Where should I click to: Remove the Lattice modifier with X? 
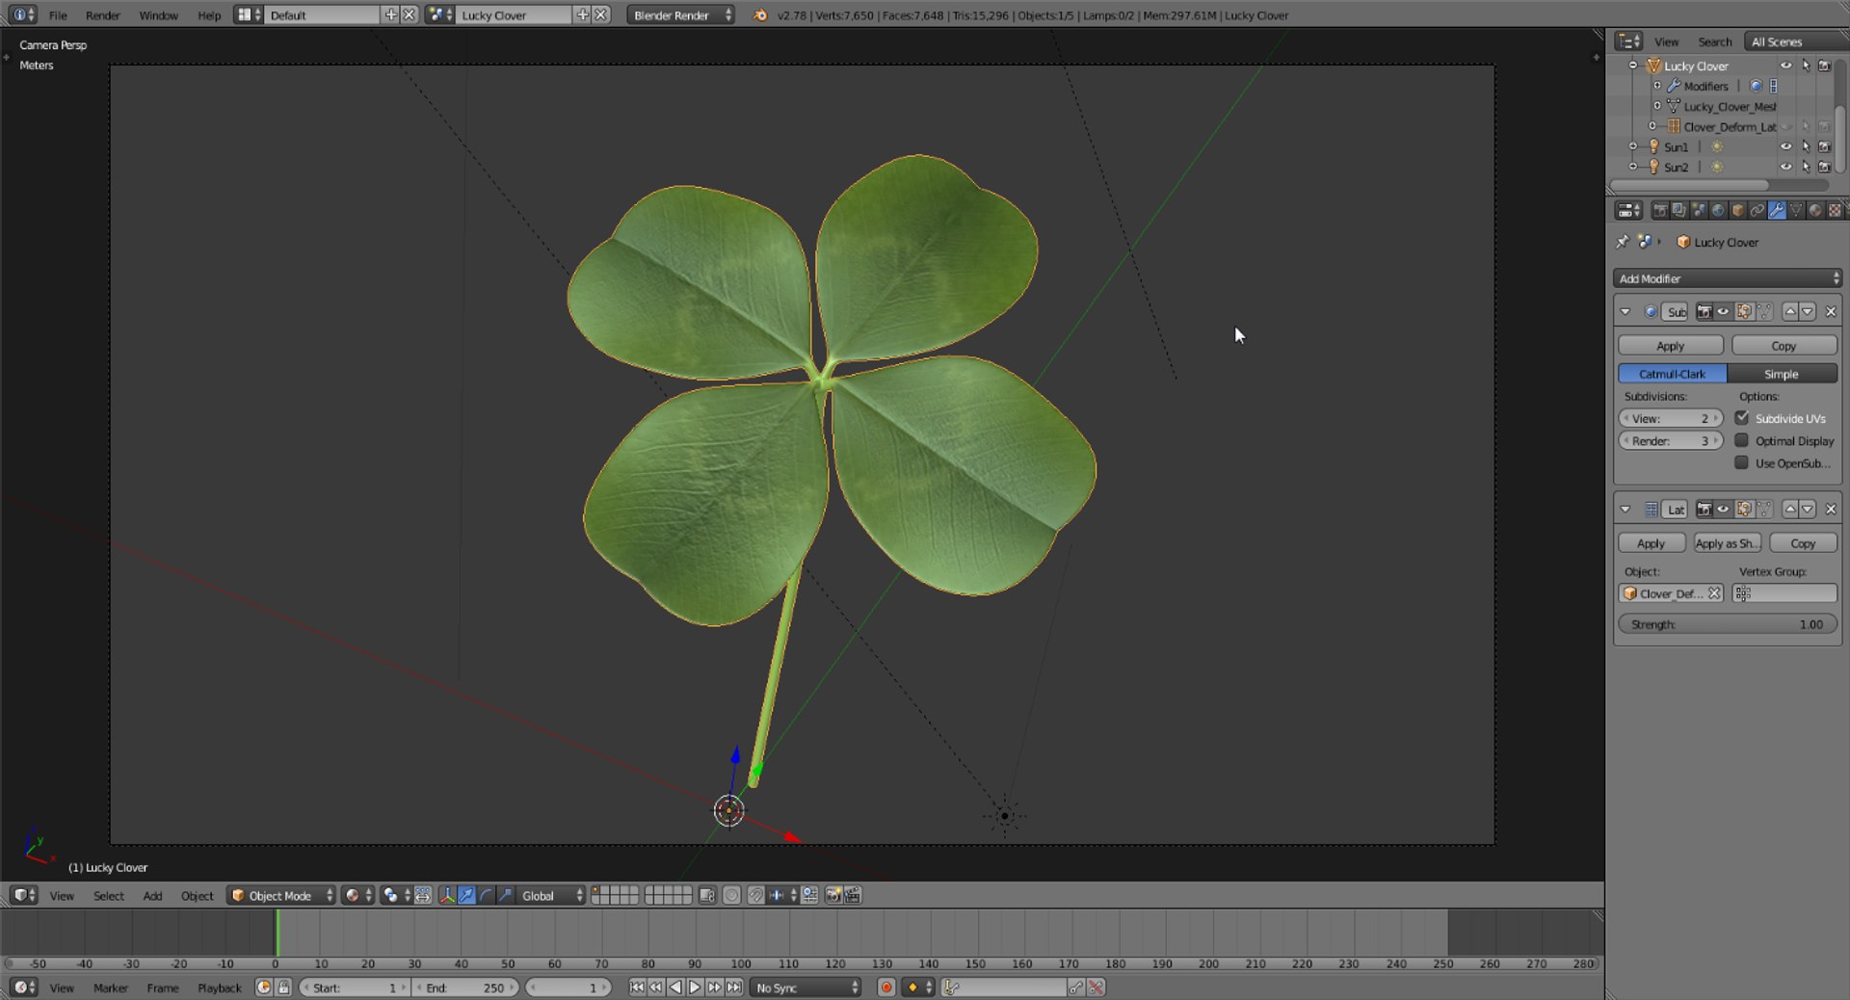pos(1831,510)
